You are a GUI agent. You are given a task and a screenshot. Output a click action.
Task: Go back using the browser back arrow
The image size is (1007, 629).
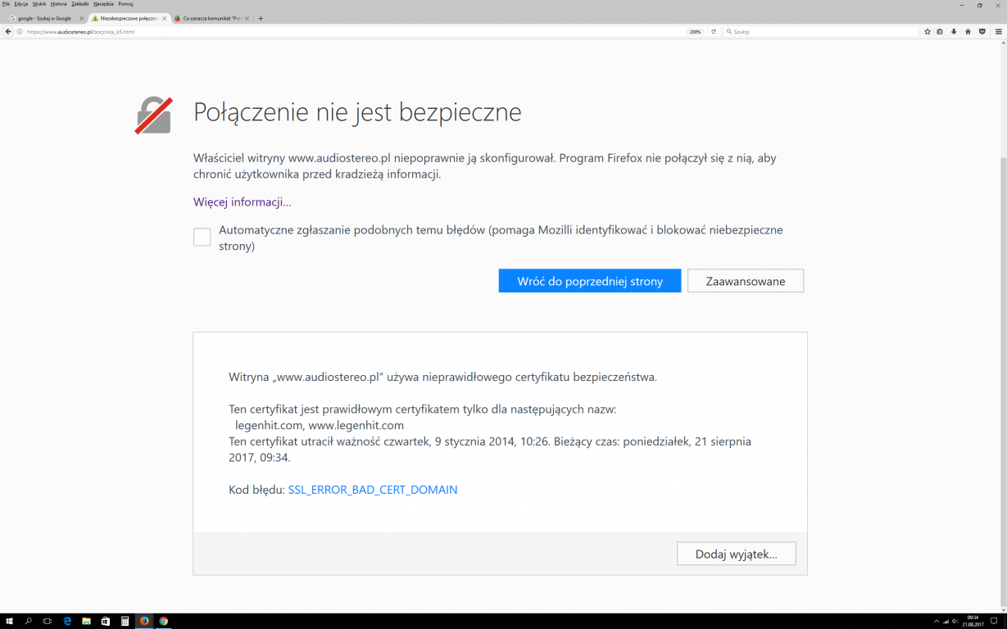(x=8, y=32)
